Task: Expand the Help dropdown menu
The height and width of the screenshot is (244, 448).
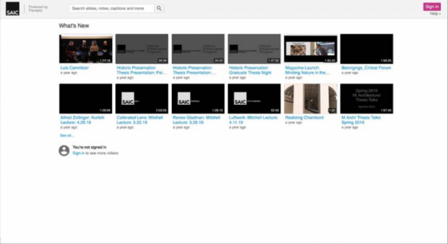Action: click(435, 14)
